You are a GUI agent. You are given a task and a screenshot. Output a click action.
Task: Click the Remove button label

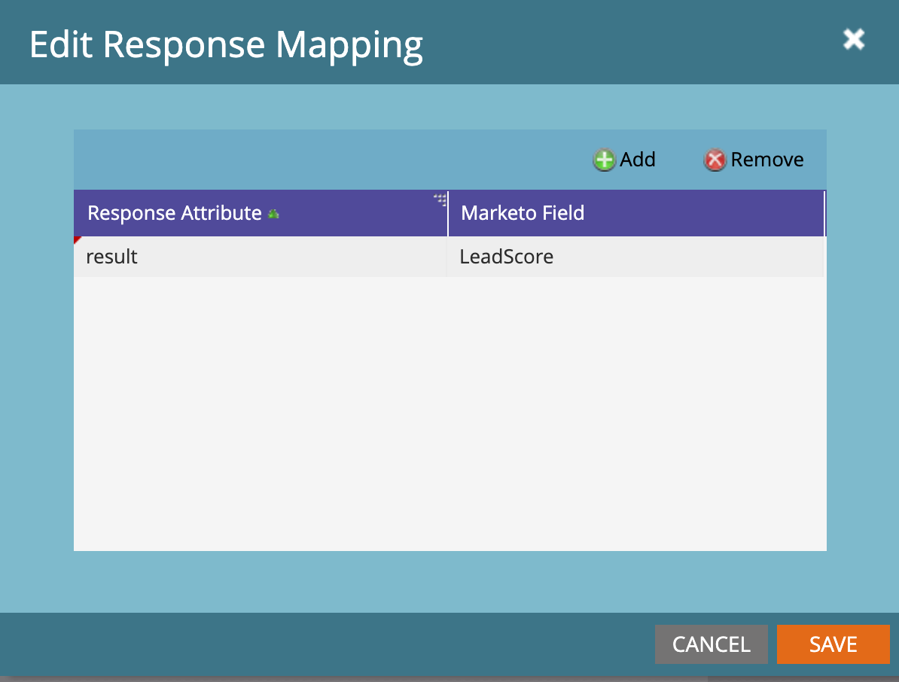click(x=766, y=160)
